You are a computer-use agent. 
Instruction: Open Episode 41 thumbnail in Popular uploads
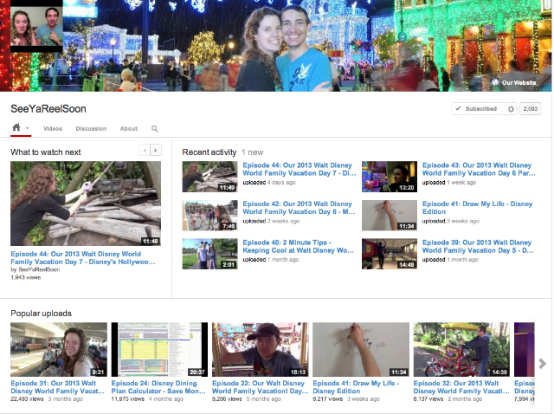pyautogui.click(x=361, y=349)
